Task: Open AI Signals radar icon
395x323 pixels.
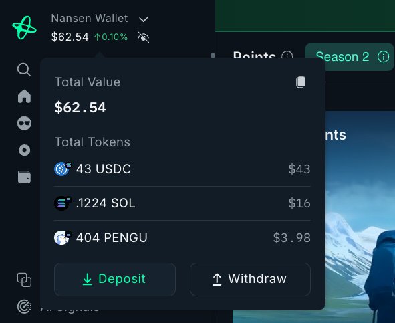Action: [24, 306]
